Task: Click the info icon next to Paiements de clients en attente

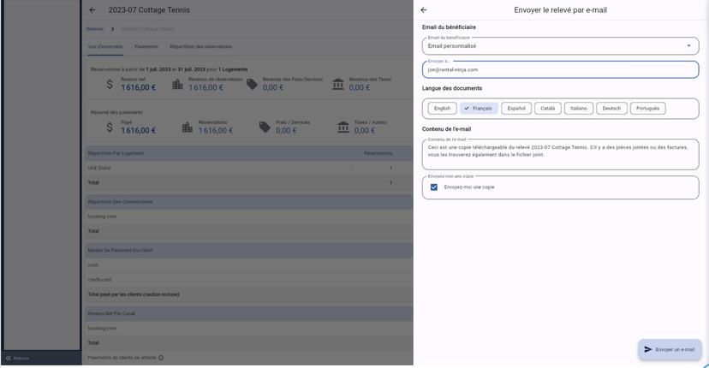Action: tap(161, 358)
